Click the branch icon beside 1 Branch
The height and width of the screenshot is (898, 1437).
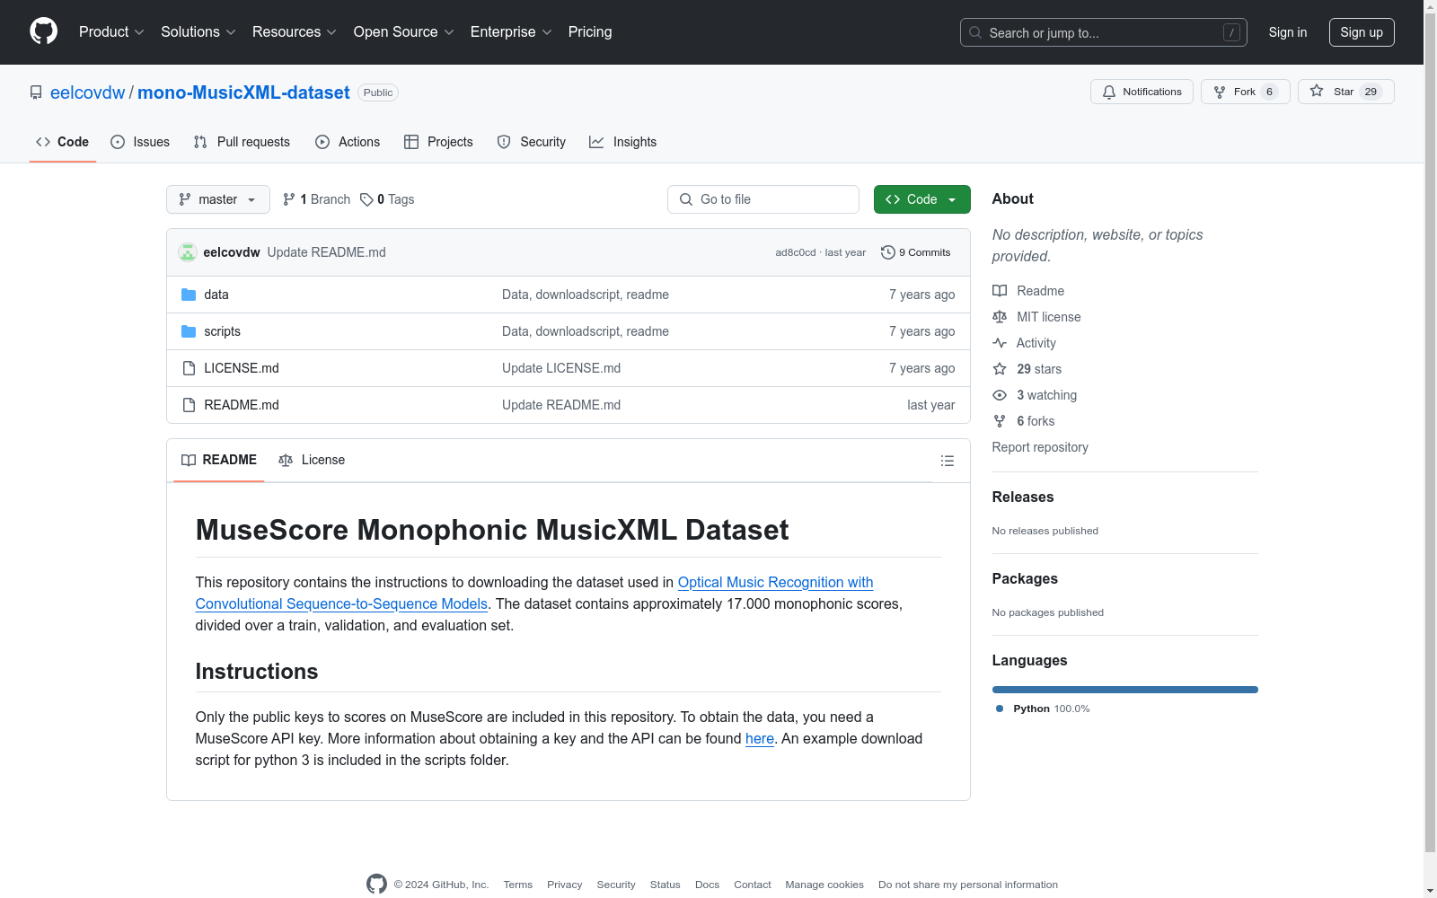289,199
